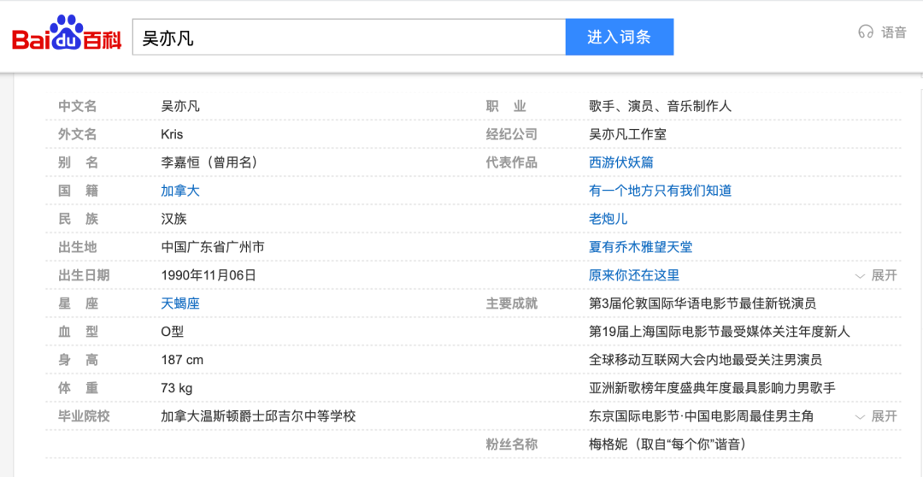
Task: Click the birth date 1990年11月06日
Action: point(209,275)
